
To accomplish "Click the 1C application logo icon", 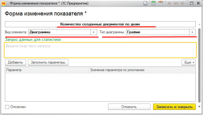I will click(x=4, y=3).
